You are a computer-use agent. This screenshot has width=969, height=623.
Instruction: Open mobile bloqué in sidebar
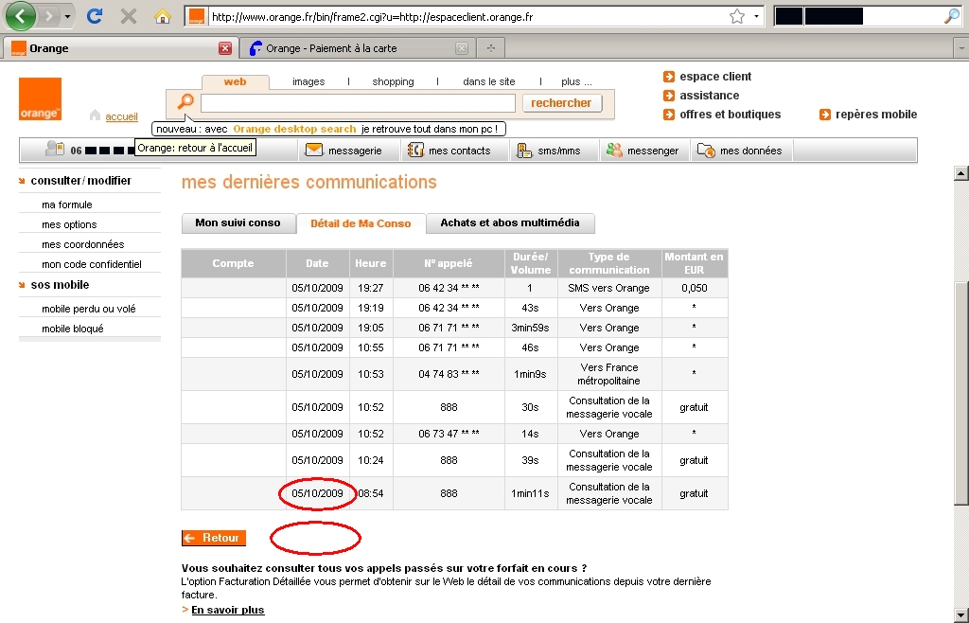[x=72, y=329]
